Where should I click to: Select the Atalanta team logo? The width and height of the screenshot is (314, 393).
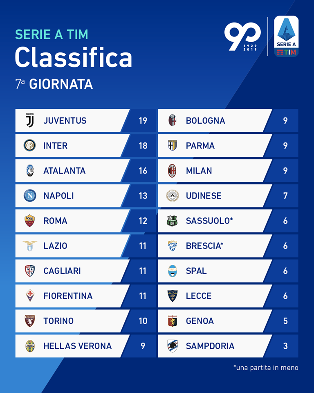click(30, 170)
